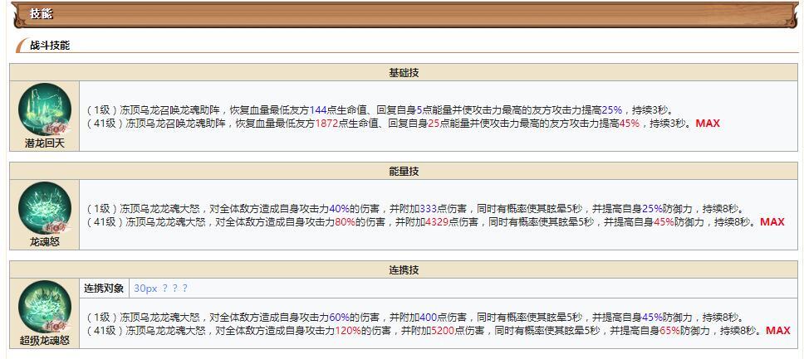The height and width of the screenshot is (359, 804).
Task: Click the 超级龙魂怒 skill icon
Action: [45, 307]
